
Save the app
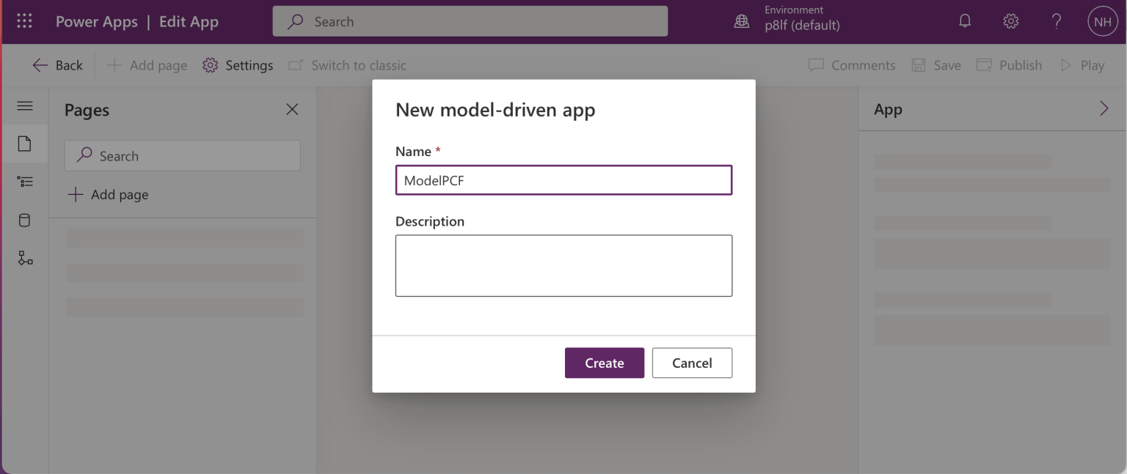pos(936,65)
